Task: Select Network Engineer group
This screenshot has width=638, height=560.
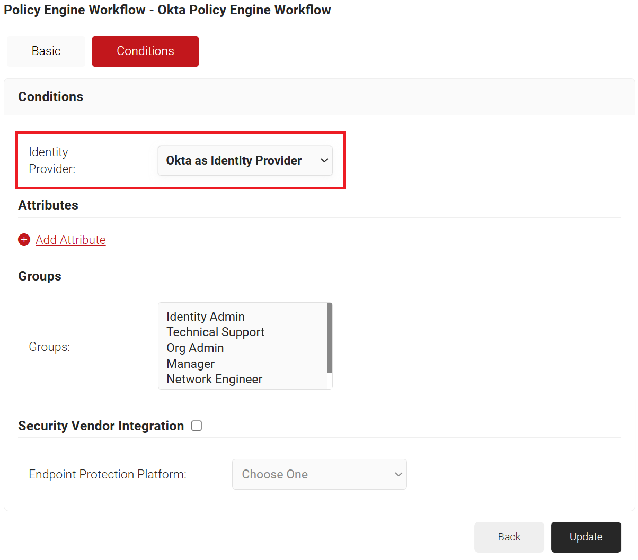Action: pos(214,379)
